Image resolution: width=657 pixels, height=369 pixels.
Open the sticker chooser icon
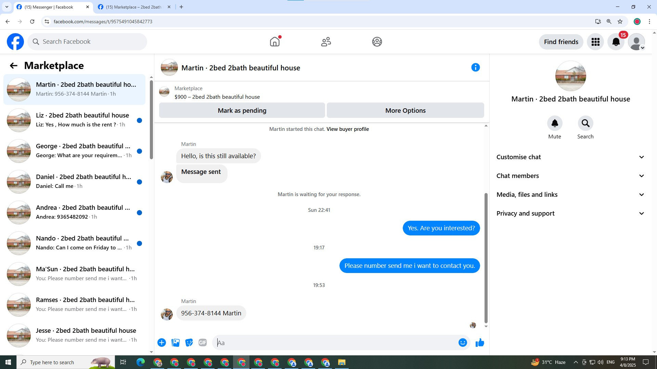(x=189, y=343)
